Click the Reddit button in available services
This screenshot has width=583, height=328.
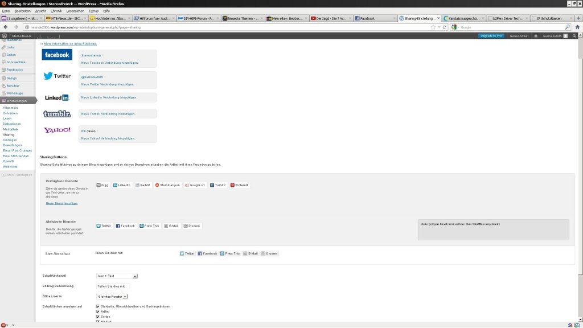[x=143, y=185]
